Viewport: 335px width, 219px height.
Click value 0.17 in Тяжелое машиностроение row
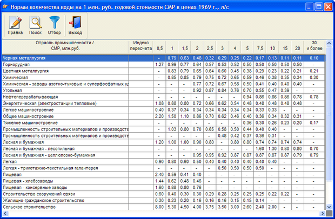[314, 123]
